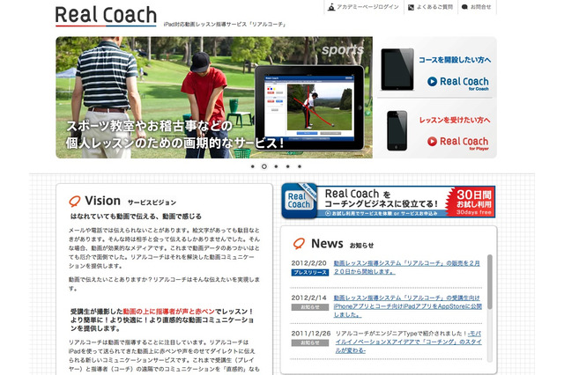Click the FAQ icon in header
This screenshot has height=375, width=564.
click(x=412, y=7)
